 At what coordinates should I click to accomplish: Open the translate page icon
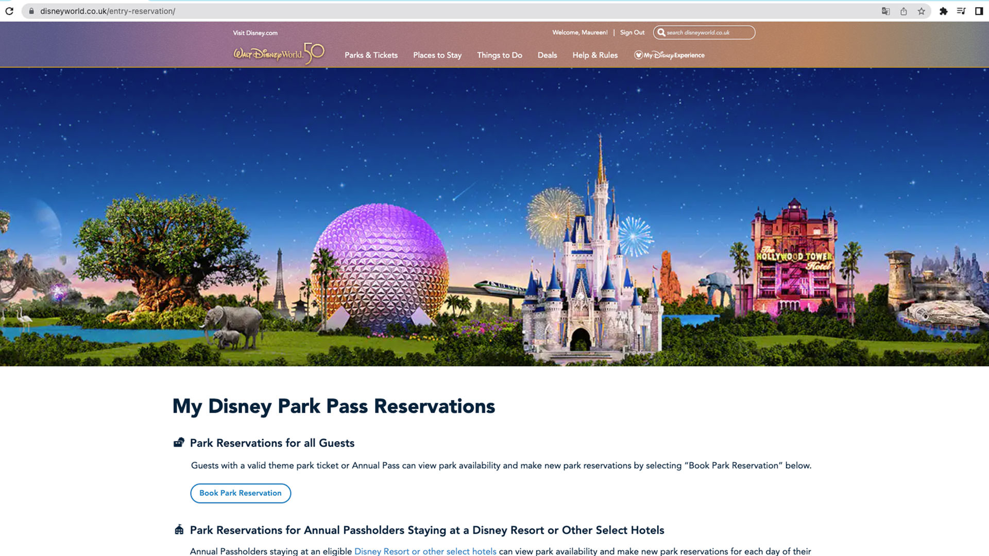pyautogui.click(x=885, y=11)
